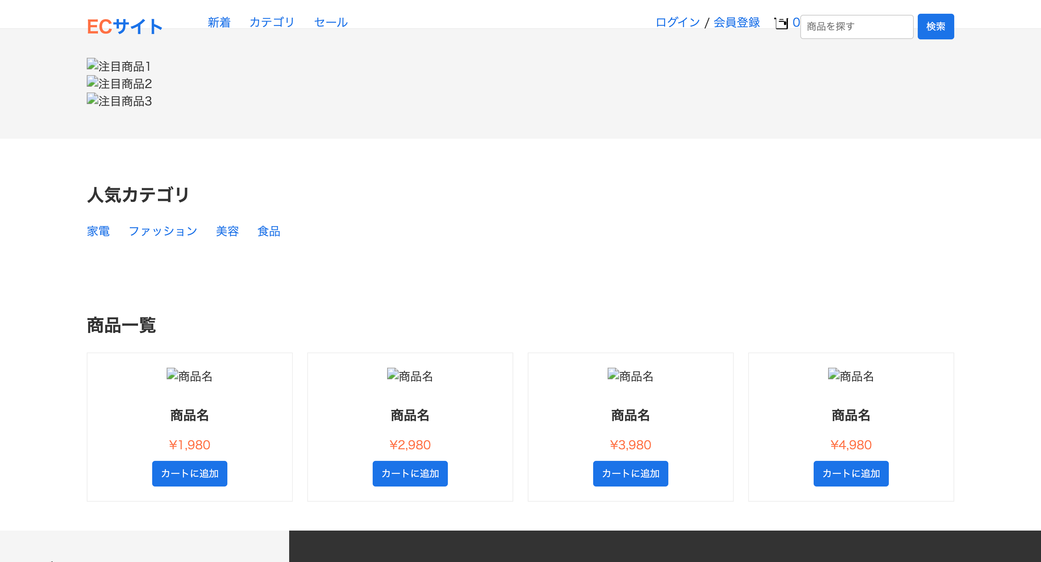Open the ログイン link
Screen dimensions: 1041x562
pyautogui.click(x=677, y=22)
